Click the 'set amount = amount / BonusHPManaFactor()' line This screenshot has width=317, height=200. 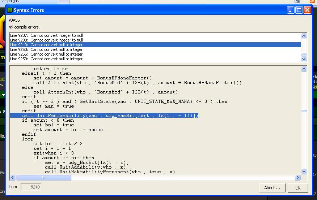click(x=93, y=78)
